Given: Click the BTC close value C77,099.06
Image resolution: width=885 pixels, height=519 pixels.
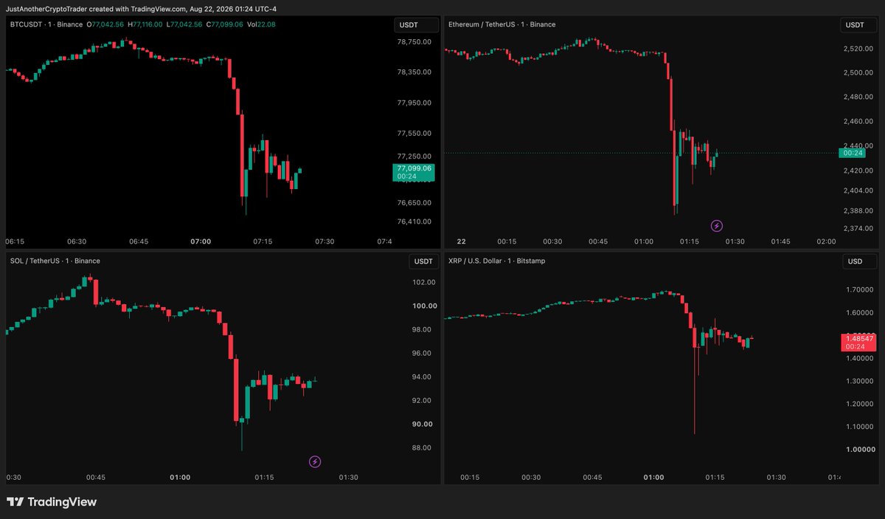Looking at the screenshot, I should tap(224, 24).
